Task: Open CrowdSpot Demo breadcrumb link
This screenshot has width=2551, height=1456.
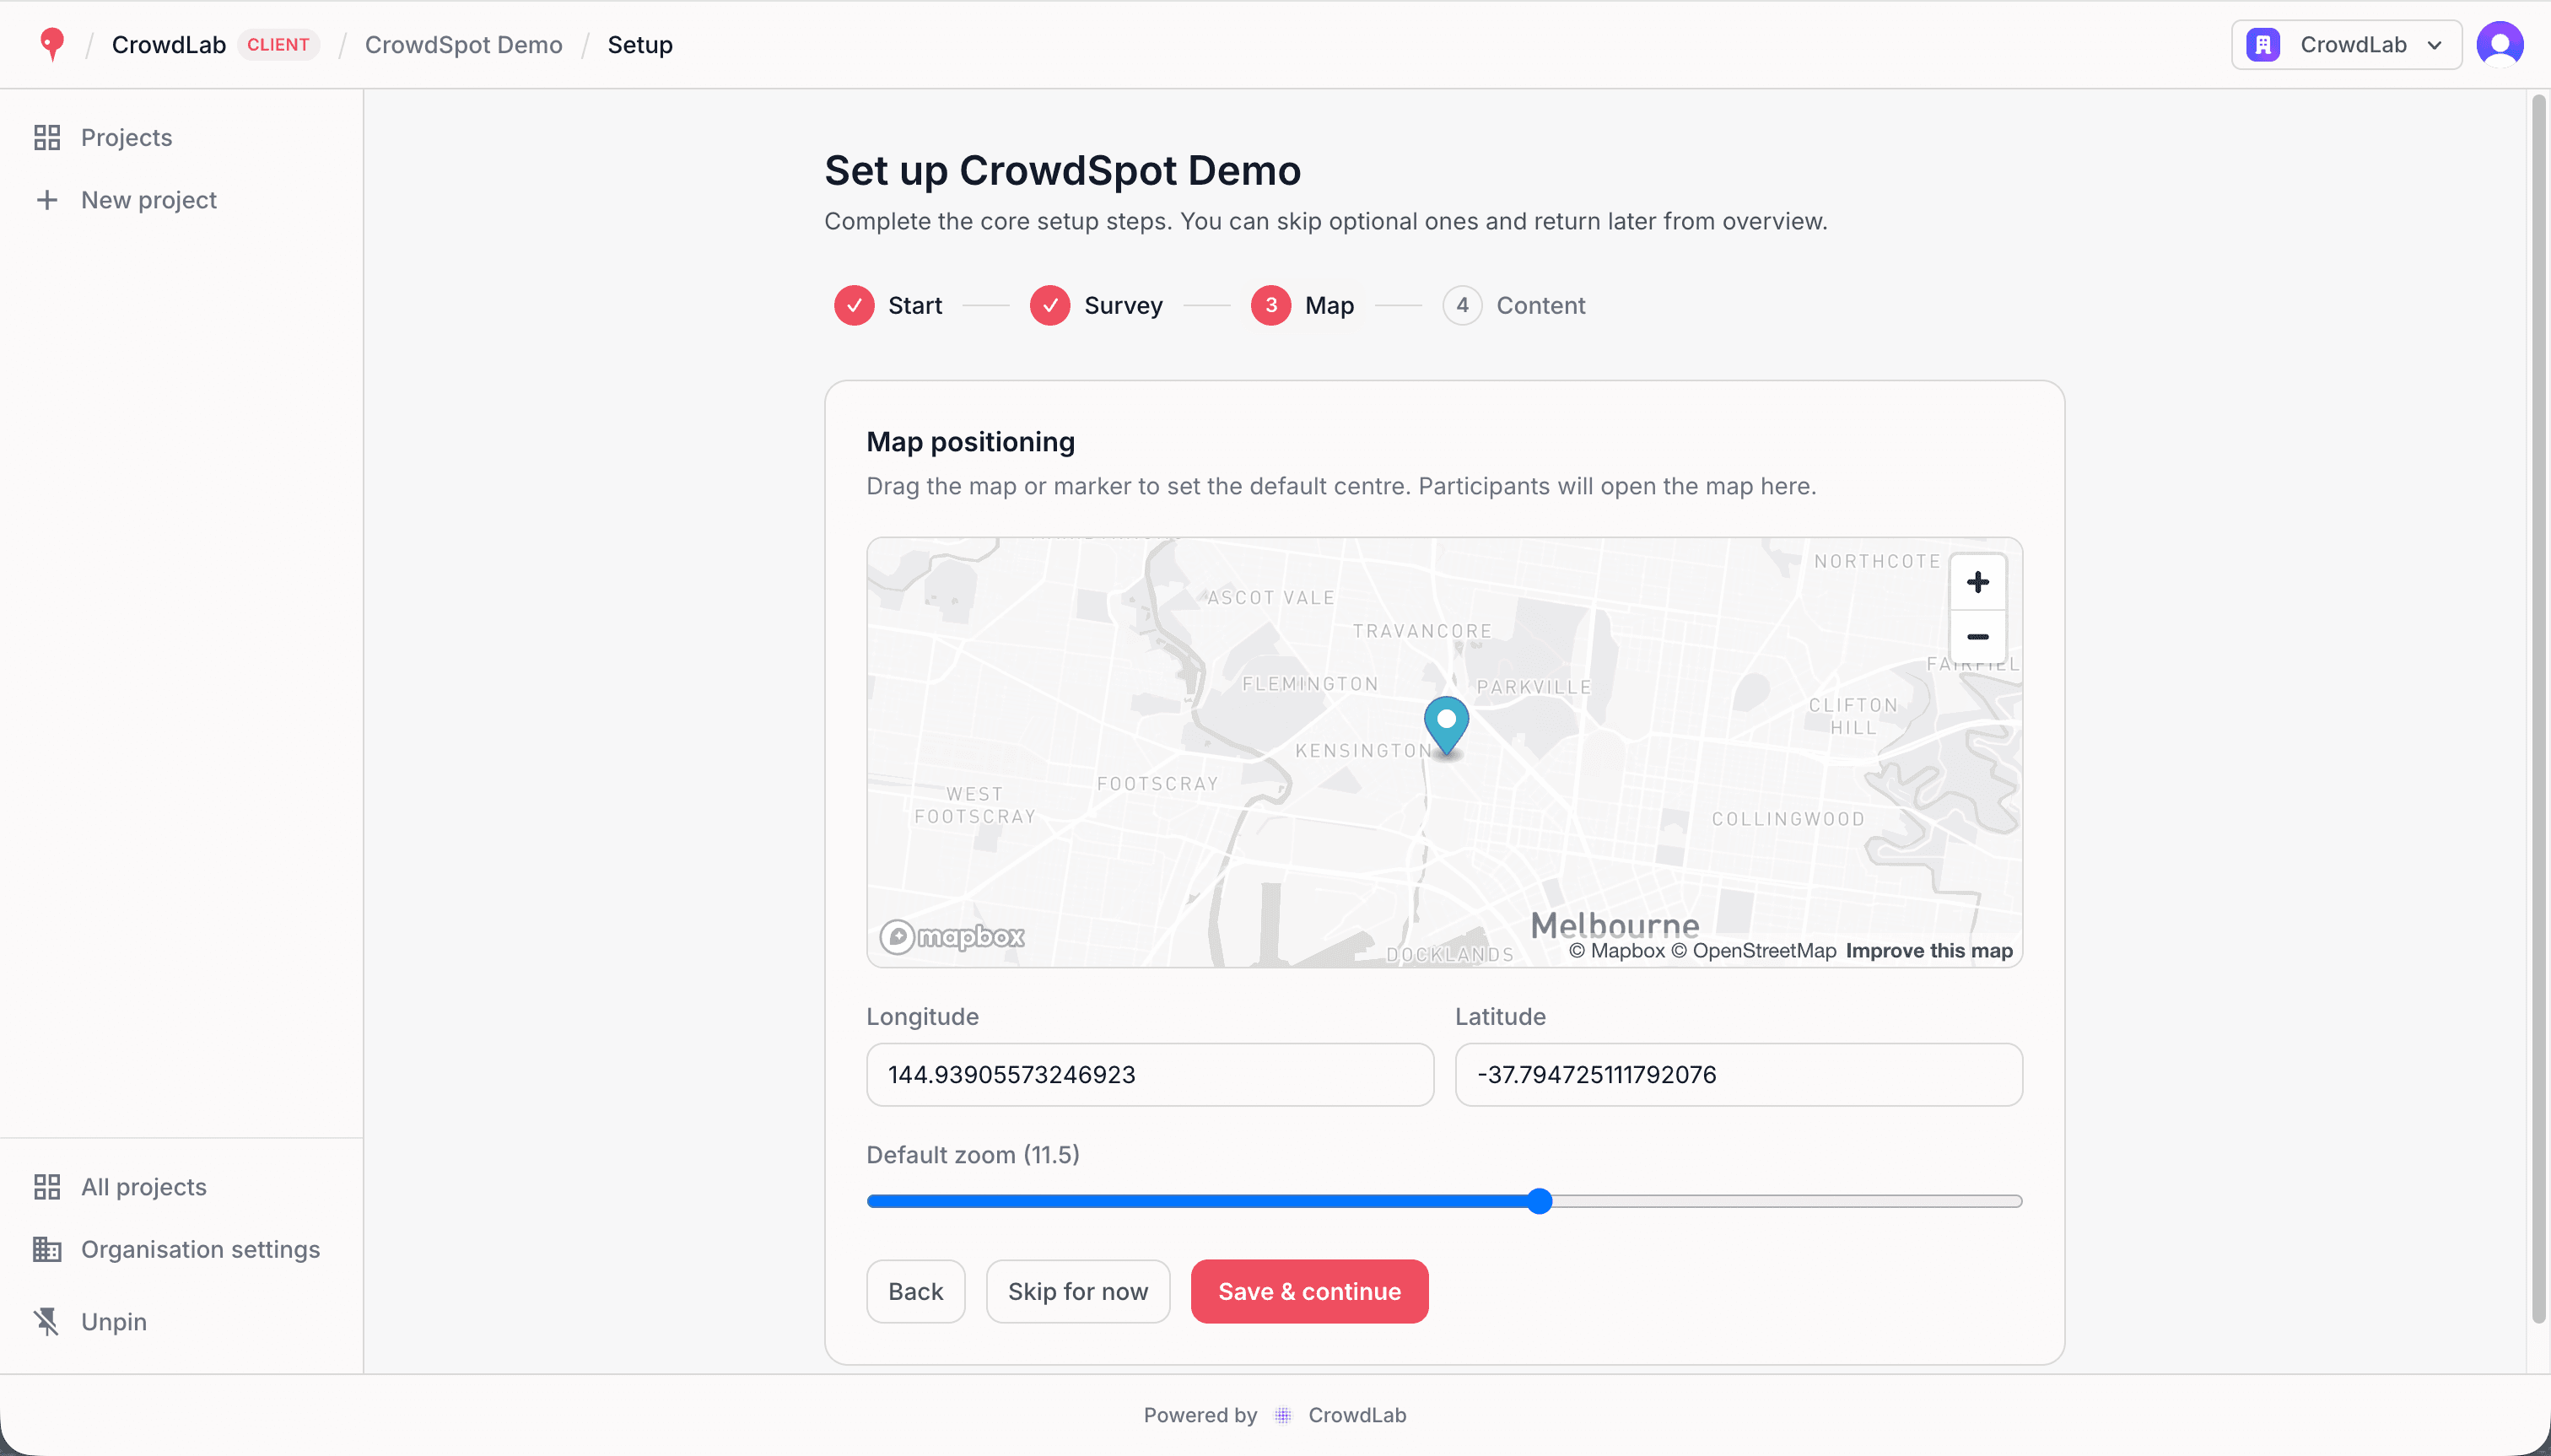Action: [463, 45]
